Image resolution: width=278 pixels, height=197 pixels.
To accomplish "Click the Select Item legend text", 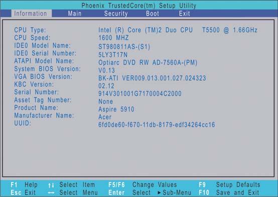I will pos(77,185).
